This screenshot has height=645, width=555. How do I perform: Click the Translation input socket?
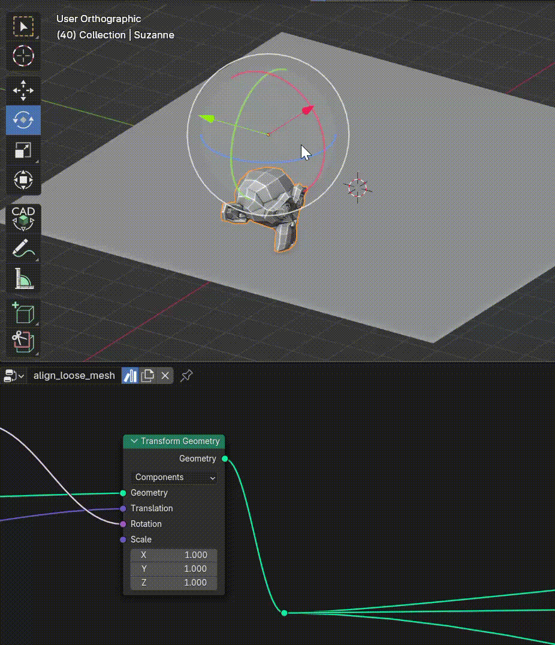pyautogui.click(x=123, y=508)
